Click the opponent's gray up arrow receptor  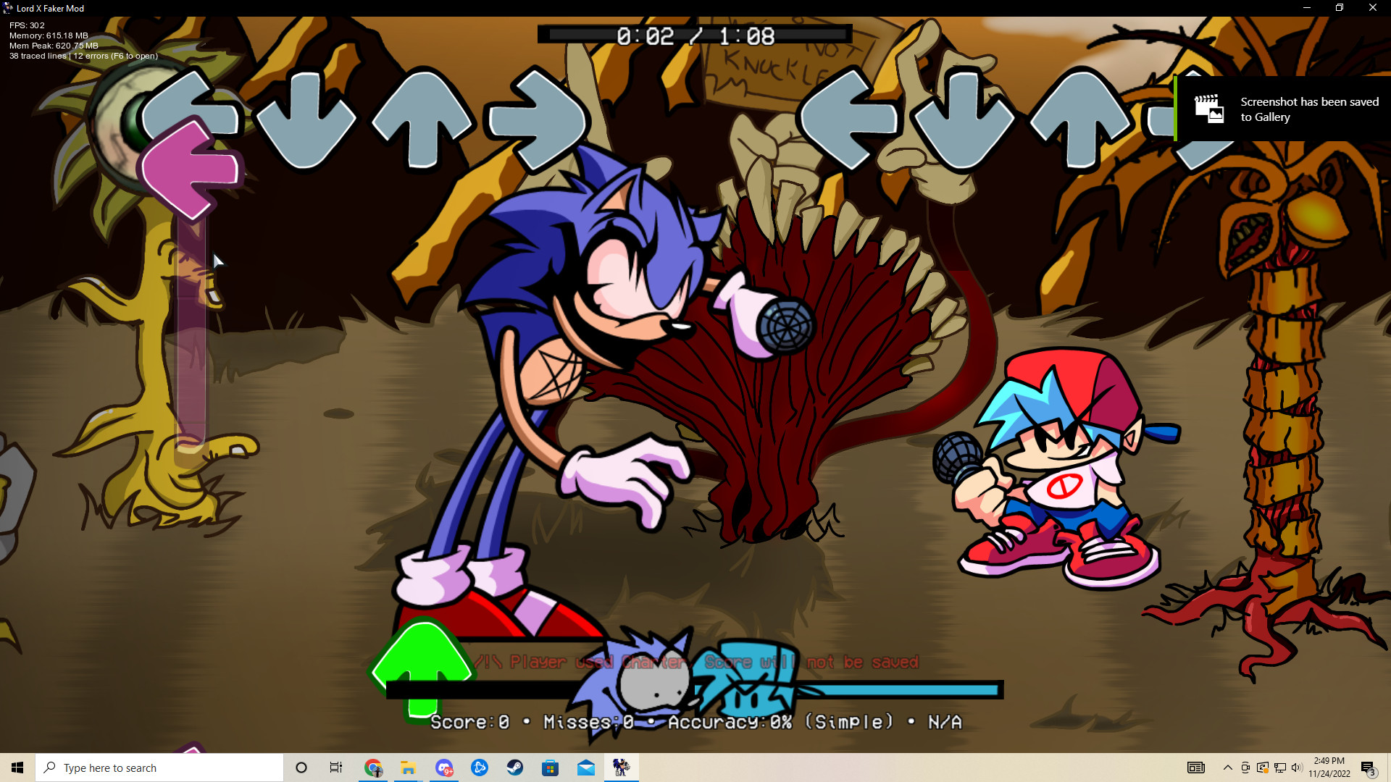(x=423, y=119)
